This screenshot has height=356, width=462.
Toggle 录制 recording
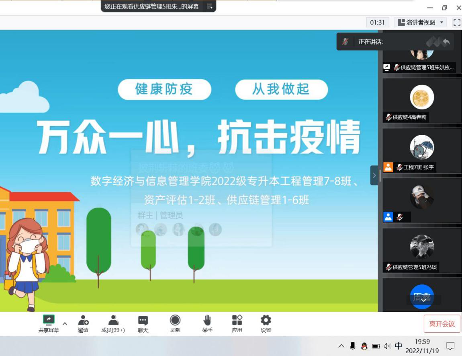pyautogui.click(x=175, y=320)
